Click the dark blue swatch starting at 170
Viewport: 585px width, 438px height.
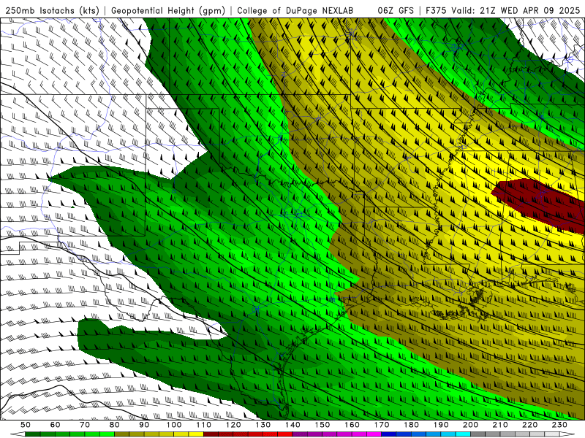point(389,434)
